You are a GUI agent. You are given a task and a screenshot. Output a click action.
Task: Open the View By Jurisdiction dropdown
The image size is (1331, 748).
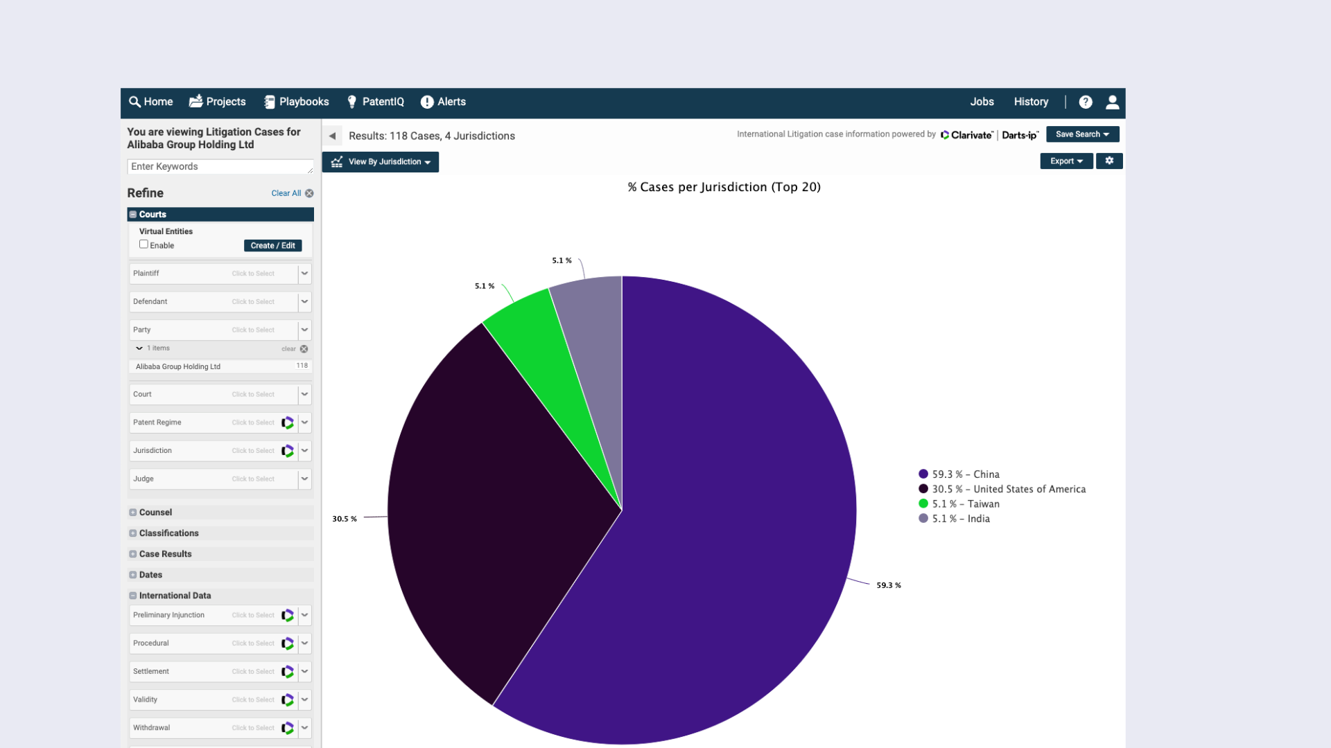click(381, 162)
